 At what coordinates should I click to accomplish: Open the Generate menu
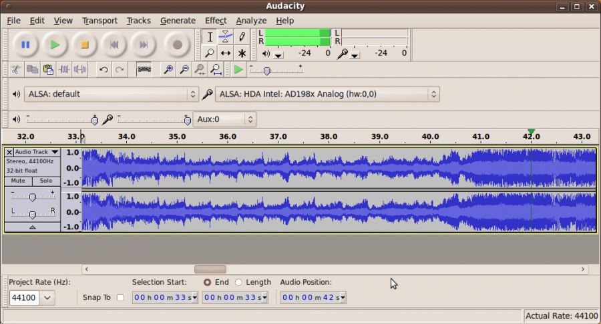click(178, 21)
